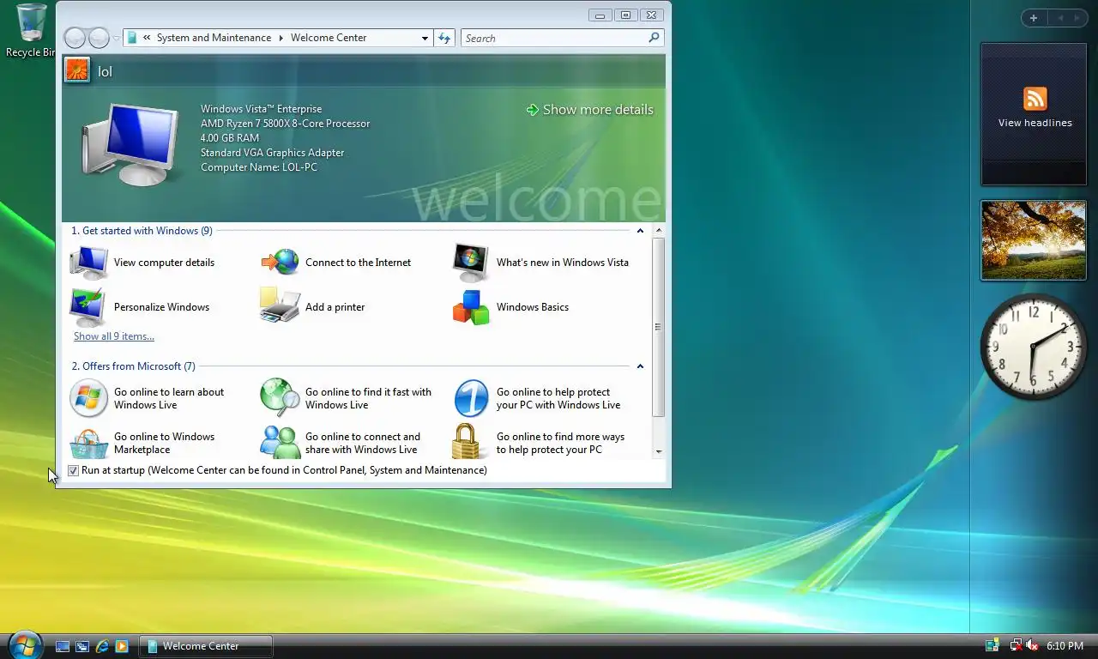
Task: Select Go online to find it fast
Action: [347, 398]
